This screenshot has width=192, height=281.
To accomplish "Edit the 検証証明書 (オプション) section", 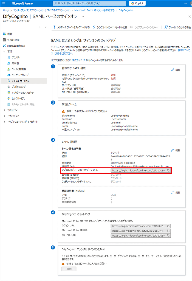I will pyautogui.click(x=176, y=193).
